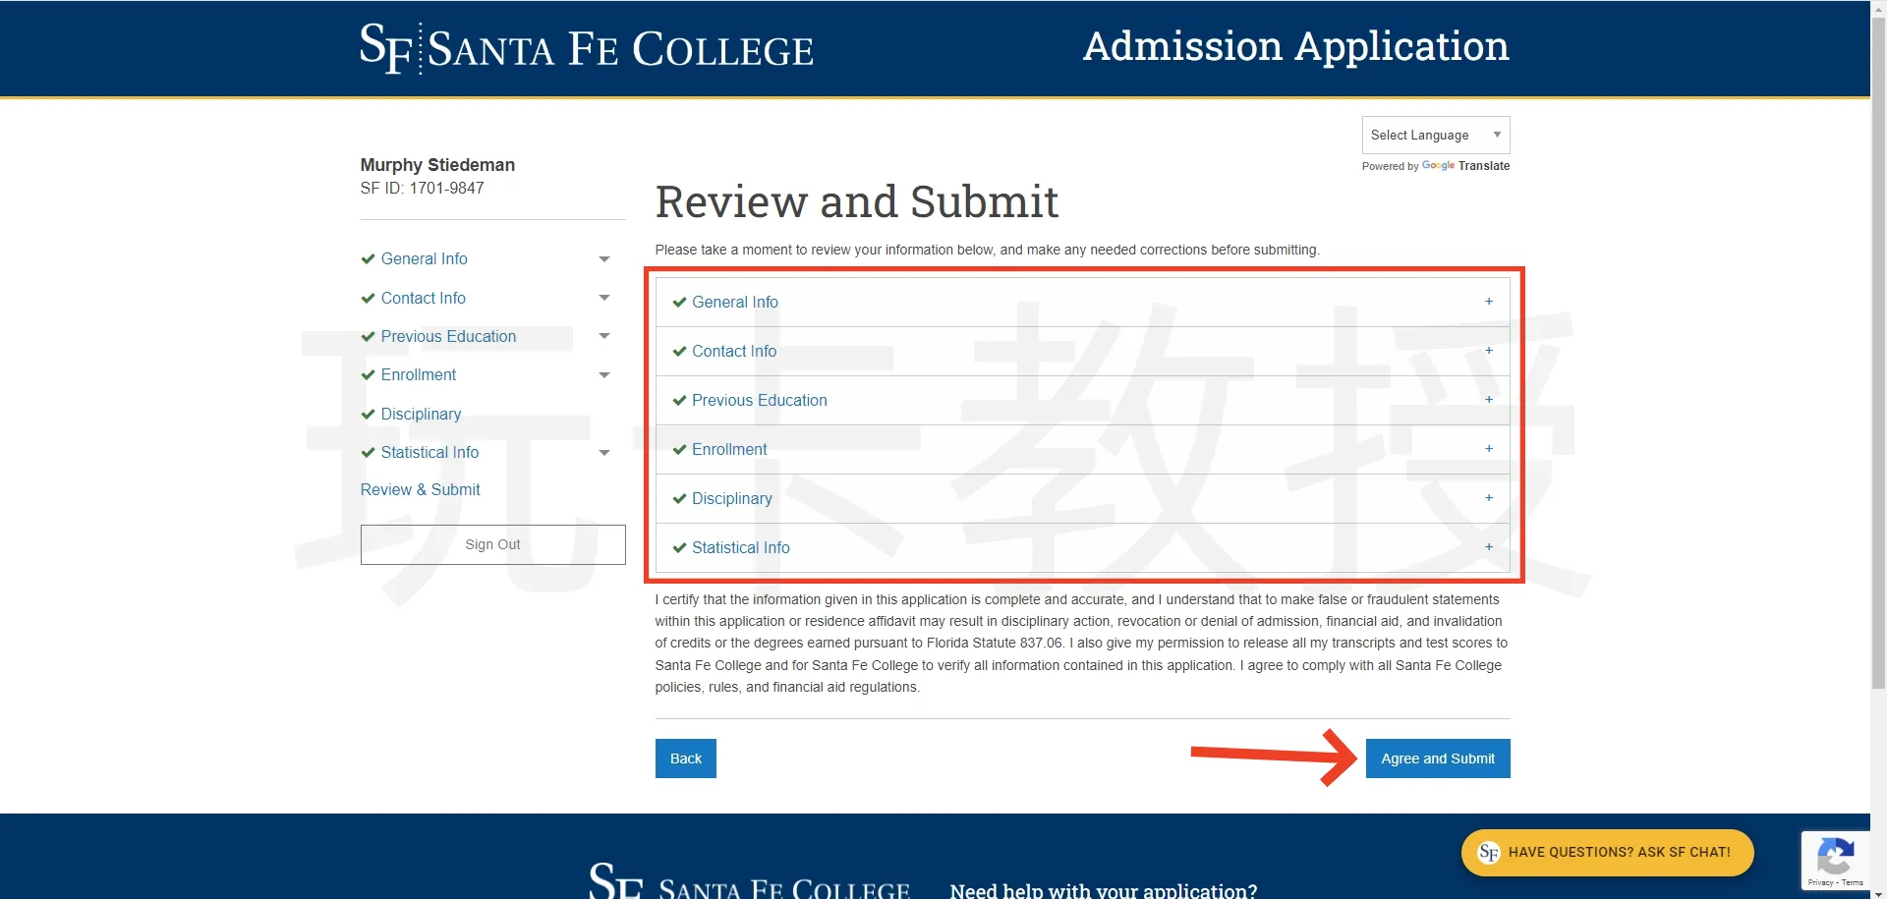Expand Contact Info plus icon in review list
The image size is (1887, 899).
click(1488, 351)
